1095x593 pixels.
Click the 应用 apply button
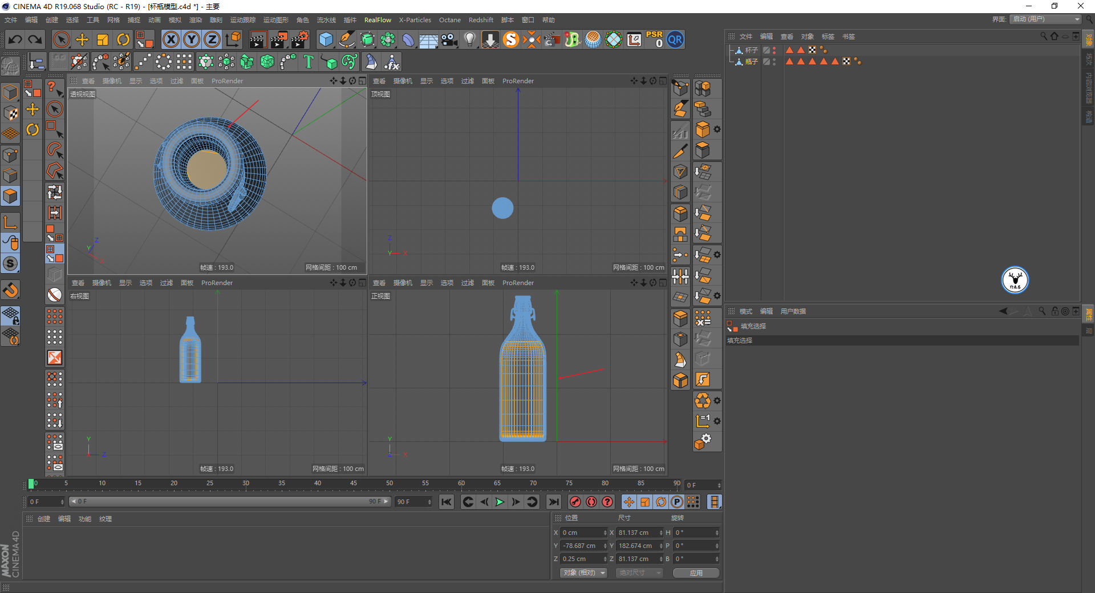coord(696,572)
